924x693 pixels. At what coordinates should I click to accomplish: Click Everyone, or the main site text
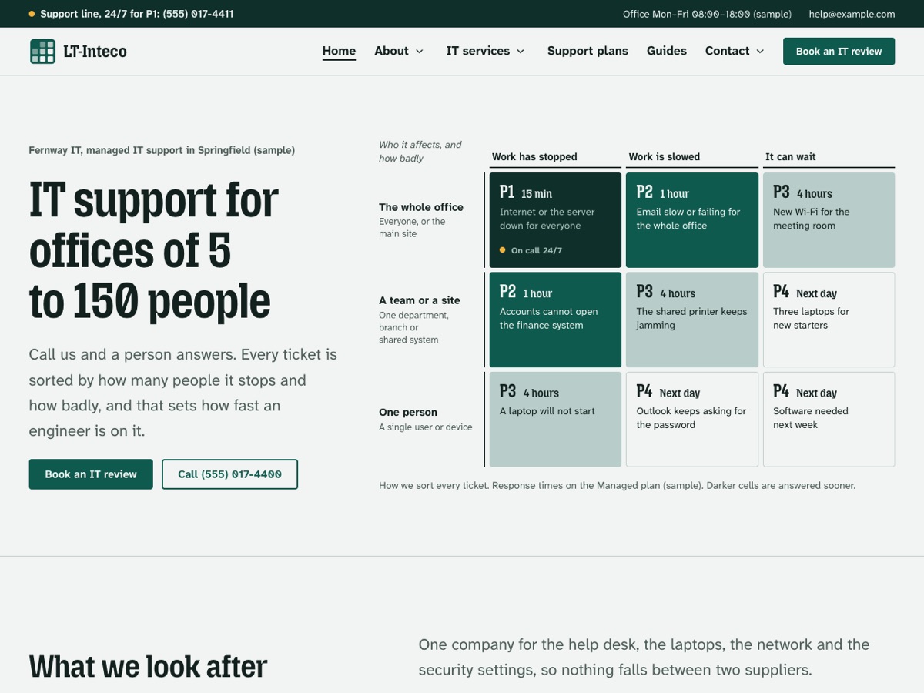[x=412, y=227]
